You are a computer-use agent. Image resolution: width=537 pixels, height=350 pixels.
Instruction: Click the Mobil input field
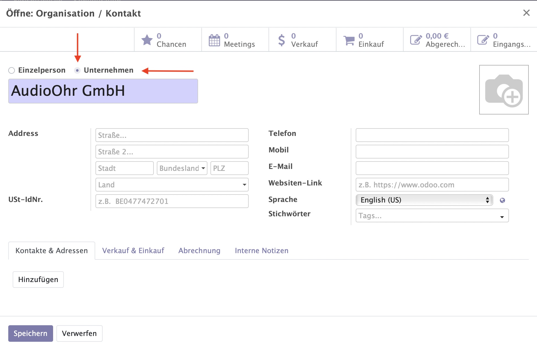(x=432, y=152)
